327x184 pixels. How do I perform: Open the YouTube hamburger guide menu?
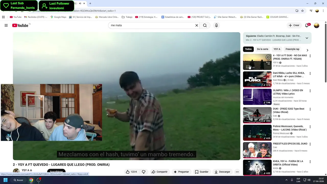(6, 25)
